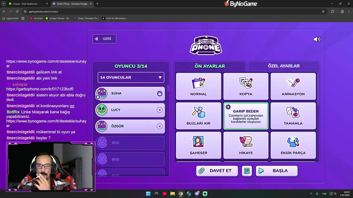This screenshot has width=353, height=198.
Task: Pick the BUZLARI KIR game mode
Action: [x=199, y=116]
